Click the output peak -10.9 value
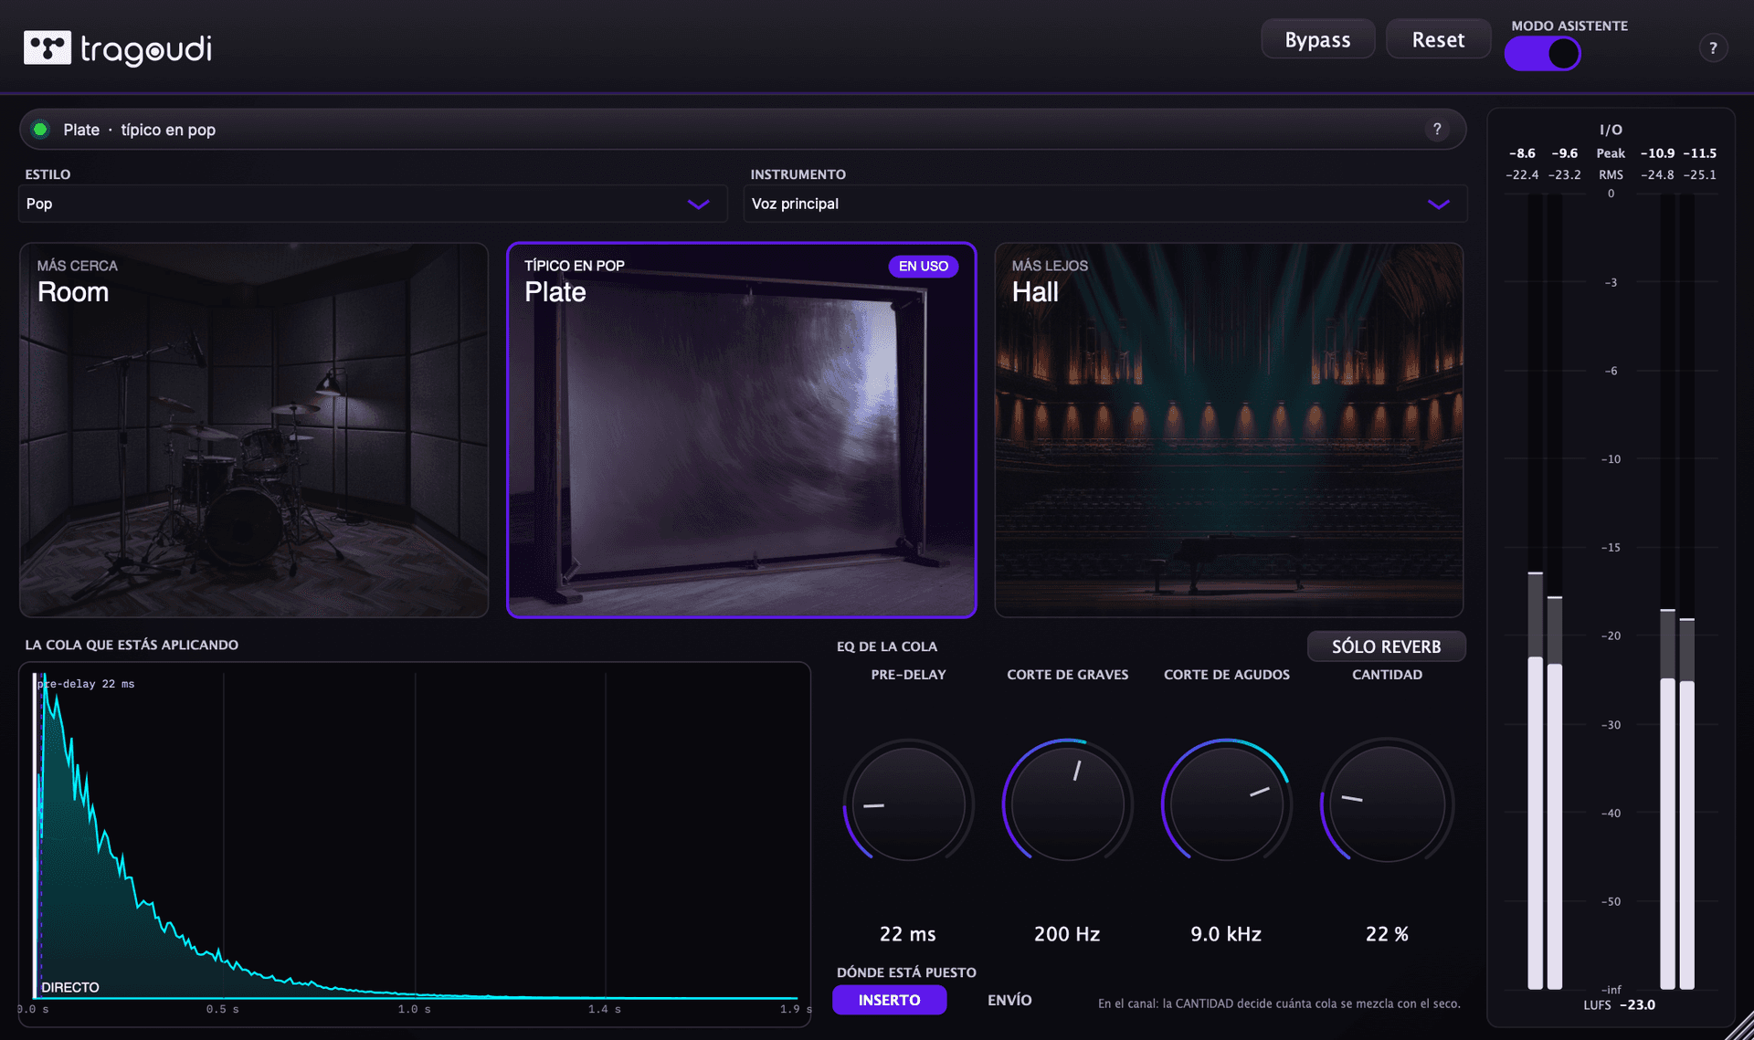 point(1657,153)
